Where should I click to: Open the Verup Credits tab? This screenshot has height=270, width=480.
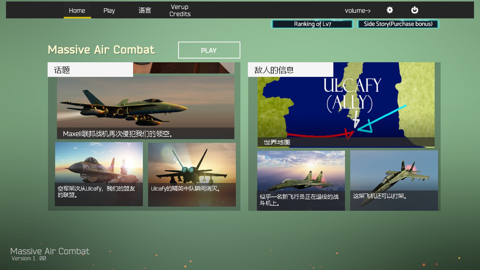click(180, 10)
